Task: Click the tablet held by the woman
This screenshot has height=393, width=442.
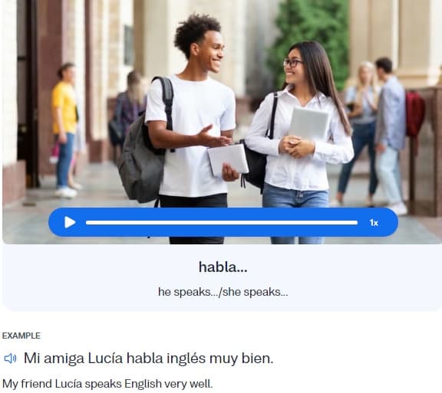Action: tap(309, 123)
